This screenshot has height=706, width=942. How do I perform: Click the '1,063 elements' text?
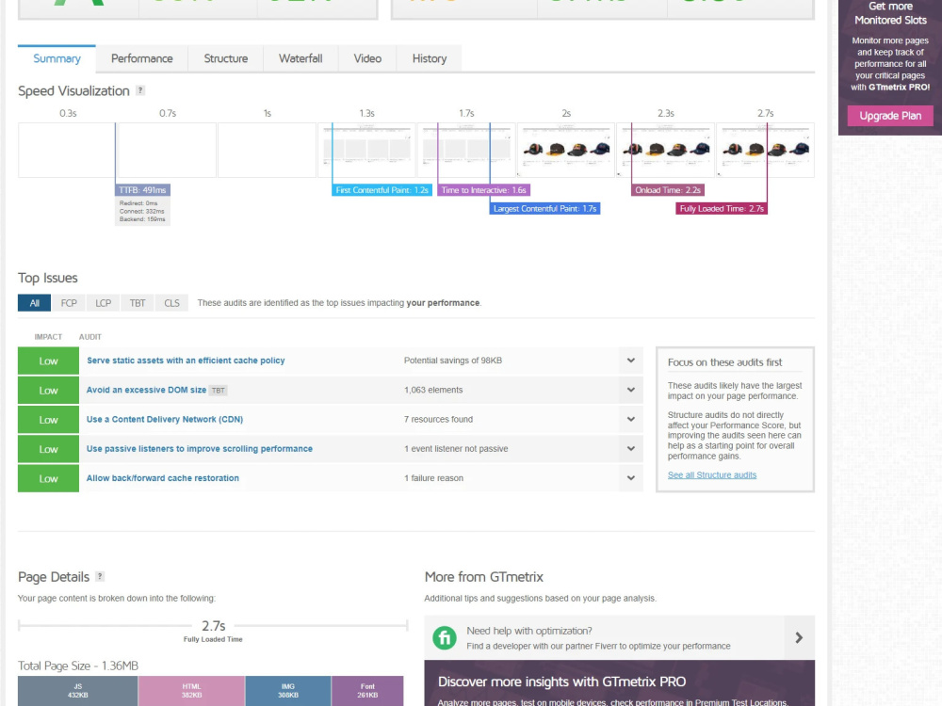(x=433, y=391)
